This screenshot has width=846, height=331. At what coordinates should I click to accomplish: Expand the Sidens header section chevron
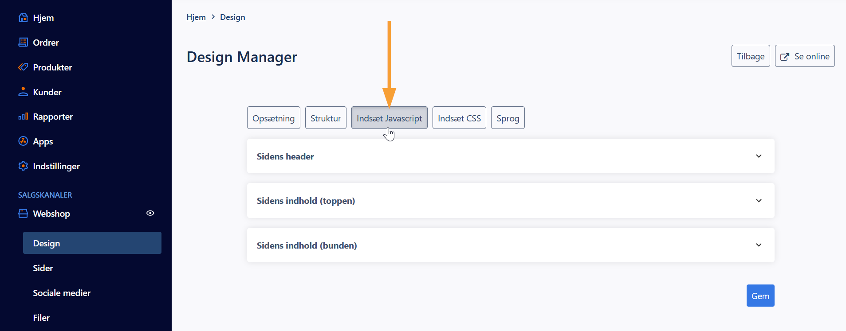coord(759,156)
